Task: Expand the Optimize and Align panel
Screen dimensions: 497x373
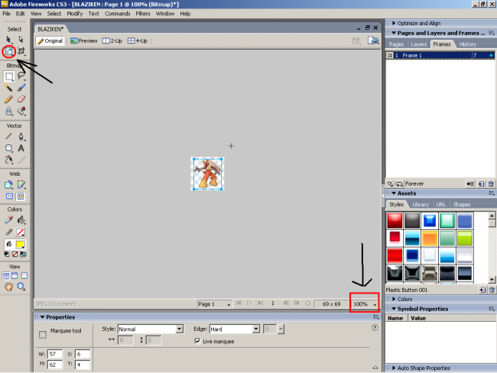Action: click(x=394, y=23)
